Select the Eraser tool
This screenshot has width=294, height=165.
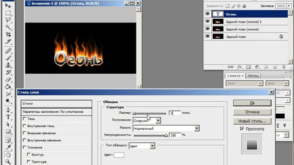(8, 79)
